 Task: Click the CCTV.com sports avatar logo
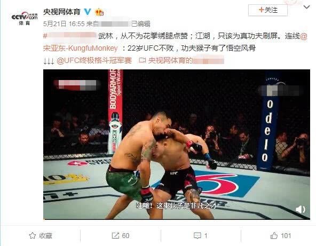(25, 18)
